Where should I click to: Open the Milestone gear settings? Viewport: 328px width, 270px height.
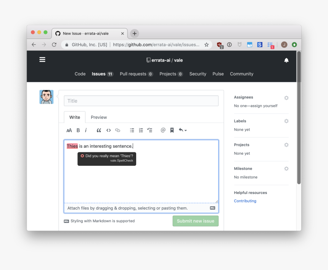(x=286, y=169)
